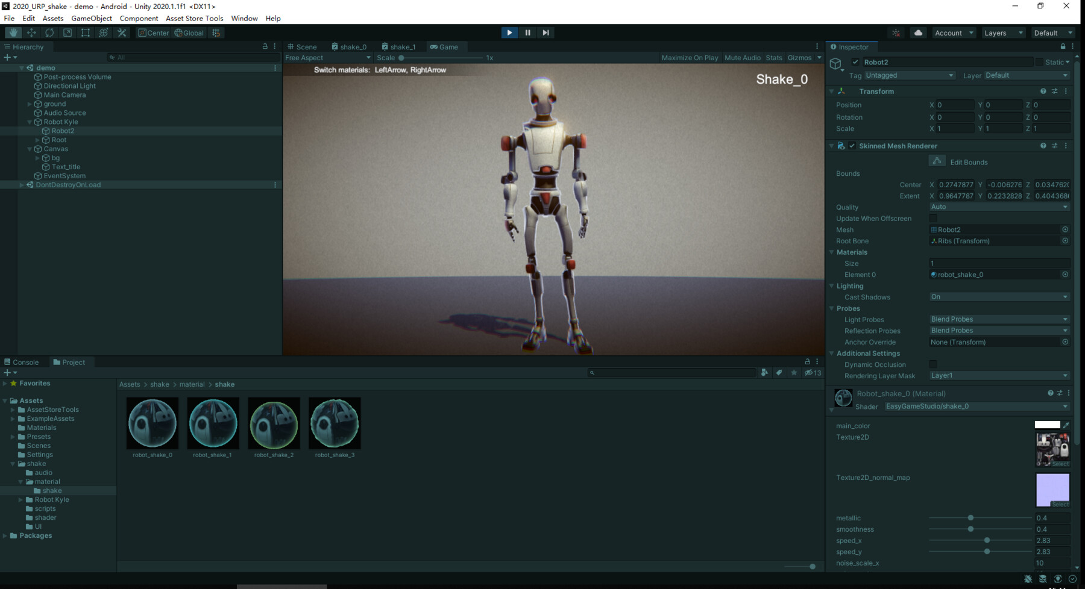Select the Move tool
Image resolution: width=1085 pixels, height=589 pixels.
pyautogui.click(x=31, y=33)
